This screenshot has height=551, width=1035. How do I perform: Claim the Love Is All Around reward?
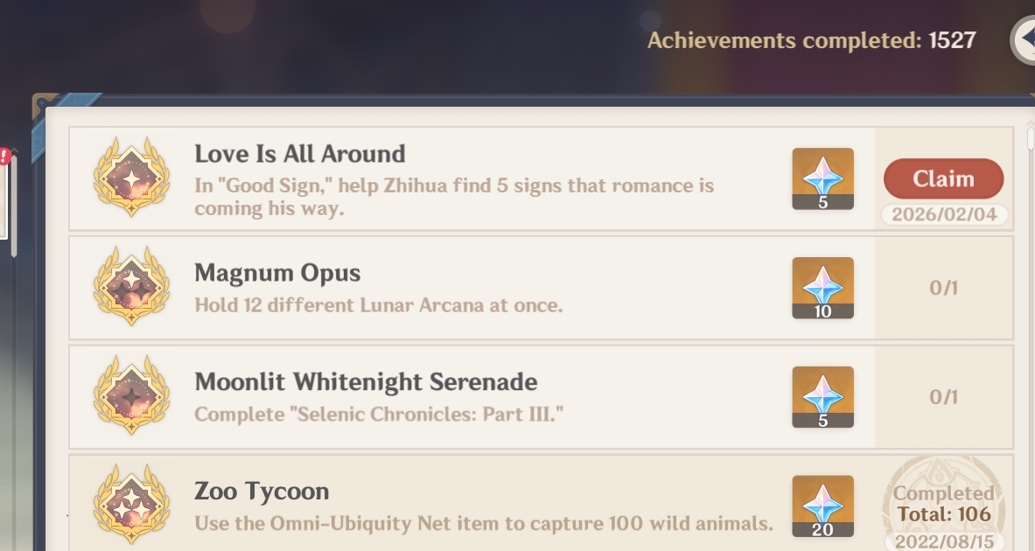click(943, 178)
